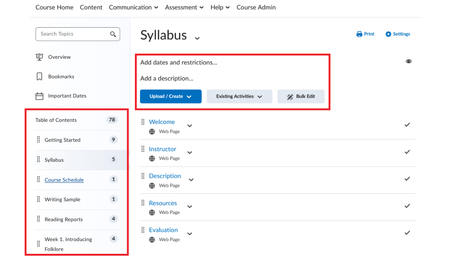Toggle Syllabus module visibility eye icon
Image resolution: width=449 pixels, height=256 pixels.
(x=409, y=61)
